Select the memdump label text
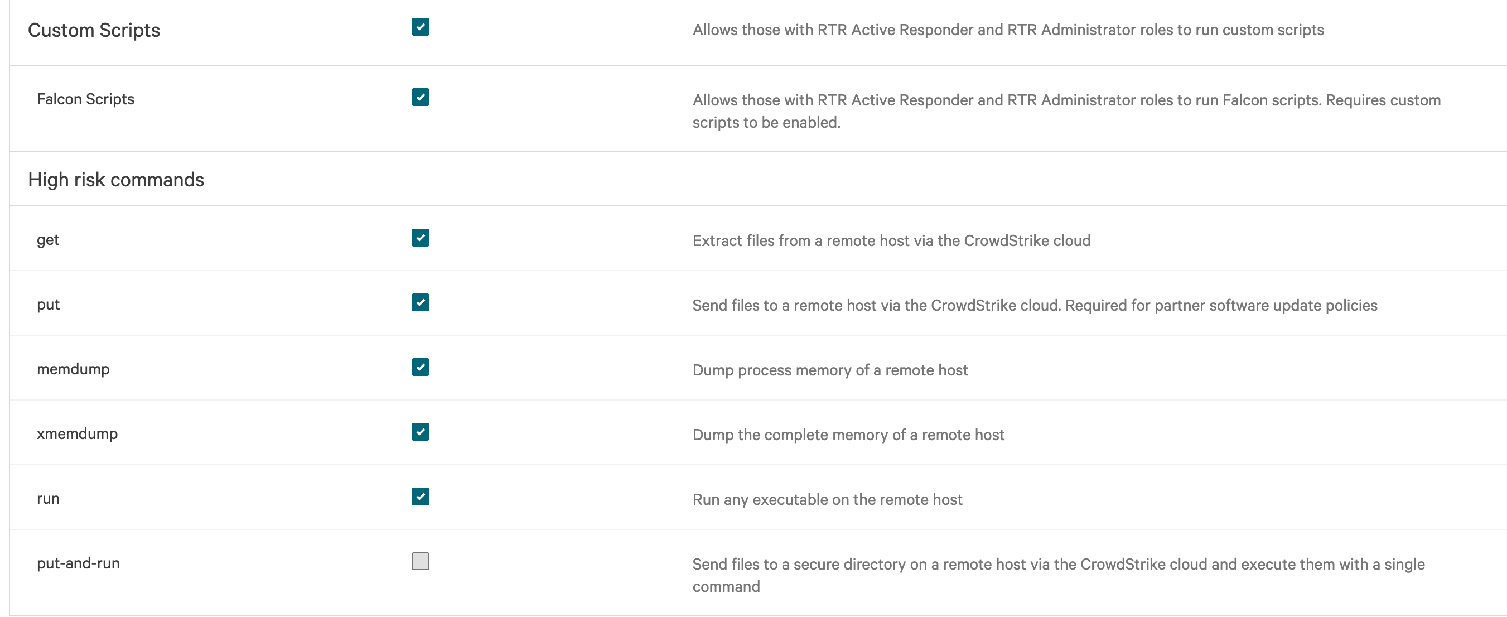The image size is (1507, 617). [x=73, y=369]
